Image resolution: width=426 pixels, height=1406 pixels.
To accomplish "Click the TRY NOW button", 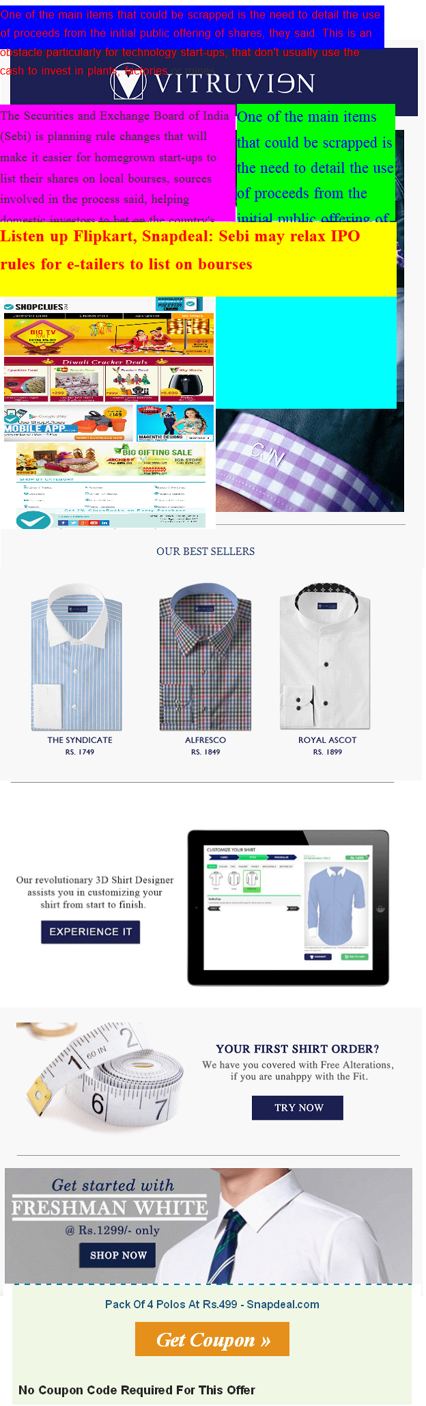I will click(298, 1107).
